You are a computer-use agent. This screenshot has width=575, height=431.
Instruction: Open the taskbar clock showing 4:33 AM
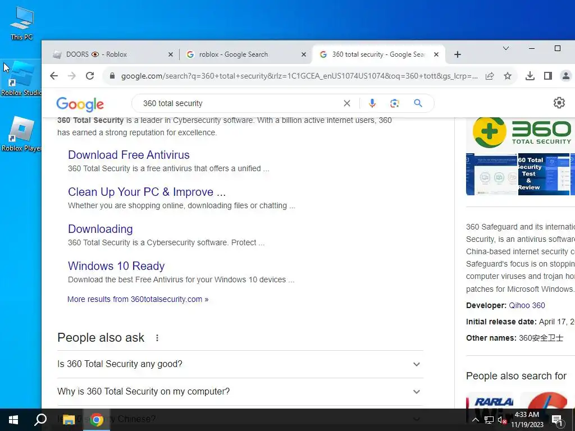click(527, 420)
